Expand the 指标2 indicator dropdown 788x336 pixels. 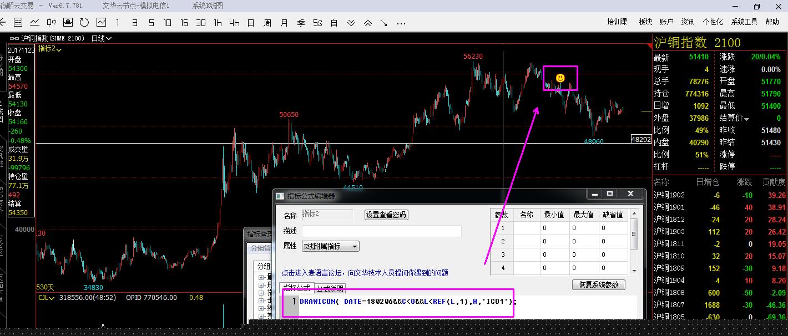50,49
